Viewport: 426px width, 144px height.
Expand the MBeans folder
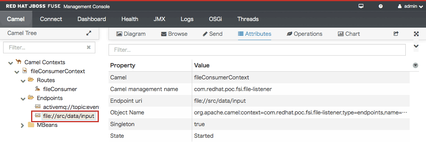click(x=23, y=125)
